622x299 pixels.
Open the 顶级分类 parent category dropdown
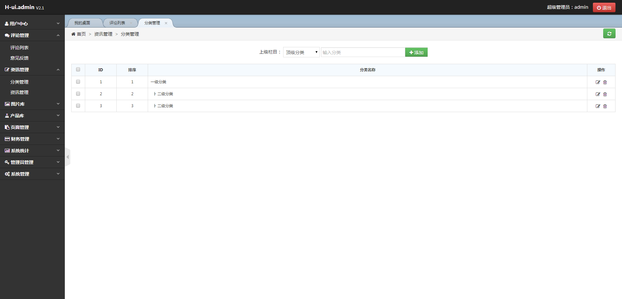coord(301,52)
